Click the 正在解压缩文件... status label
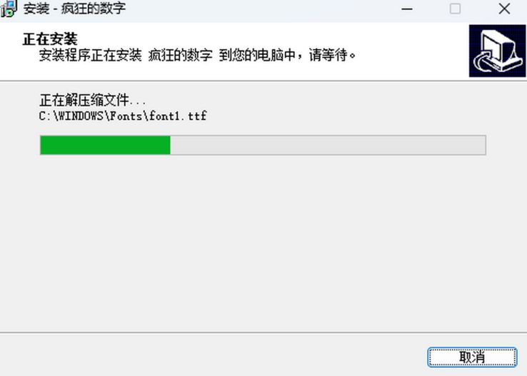The height and width of the screenshot is (376, 527). pyautogui.click(x=93, y=100)
